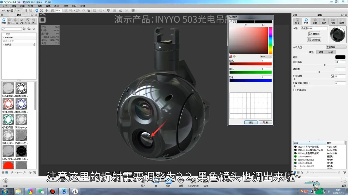This screenshot has height=195, width=348.
Task: Click the screenshot (截屏) icon bottom right
Action: [343, 182]
